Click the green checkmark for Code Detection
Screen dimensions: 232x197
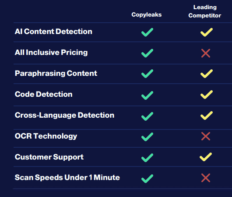pos(147,95)
